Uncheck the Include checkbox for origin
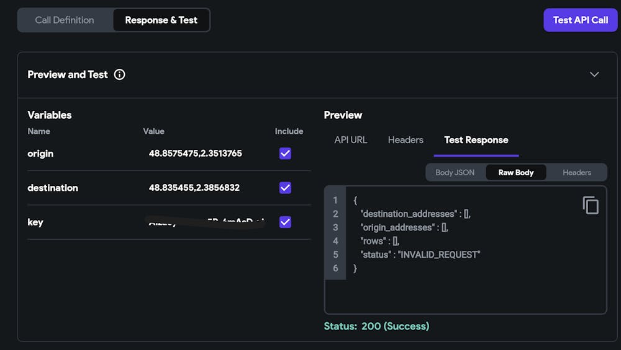 [285, 154]
